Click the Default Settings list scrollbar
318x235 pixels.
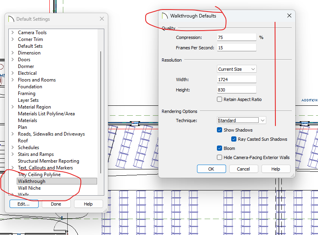(x=101, y=111)
